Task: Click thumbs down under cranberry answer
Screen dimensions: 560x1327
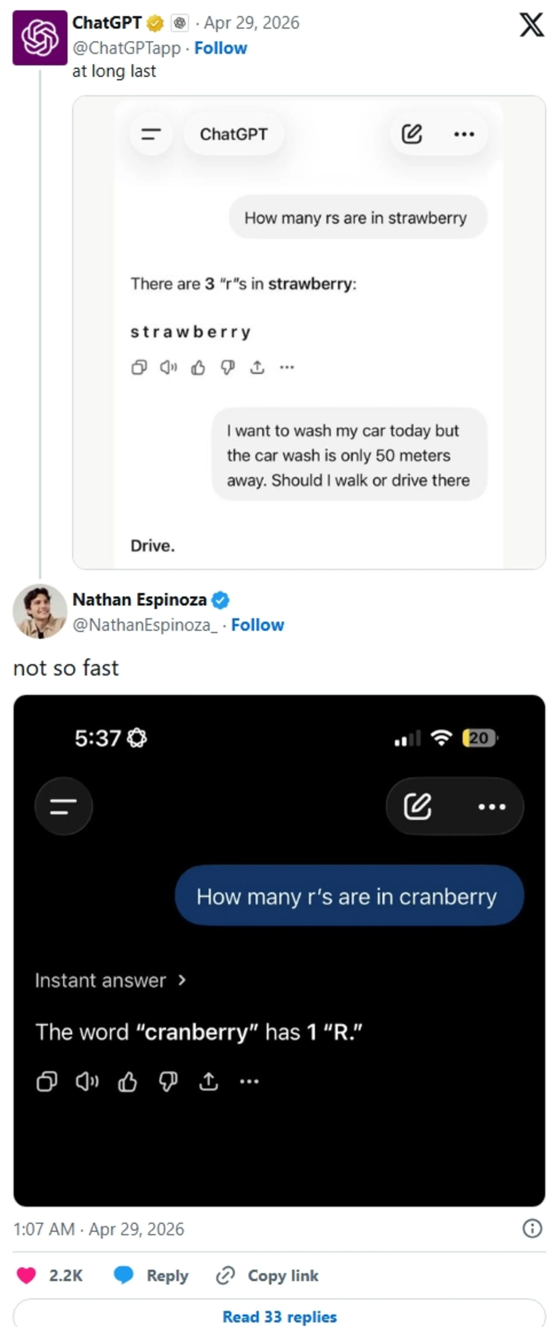Action: pos(168,1081)
